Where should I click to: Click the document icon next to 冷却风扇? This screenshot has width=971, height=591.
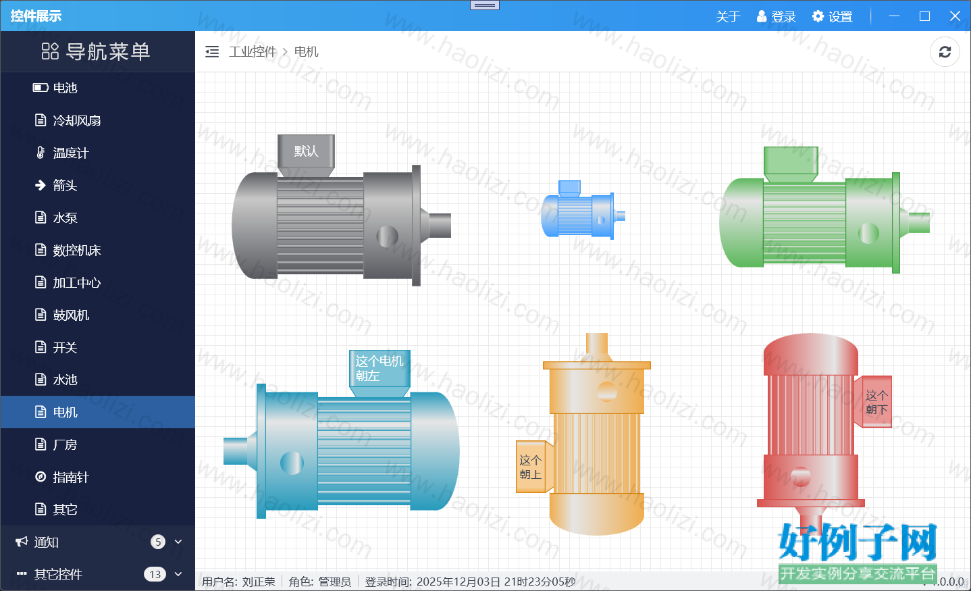[x=41, y=120]
